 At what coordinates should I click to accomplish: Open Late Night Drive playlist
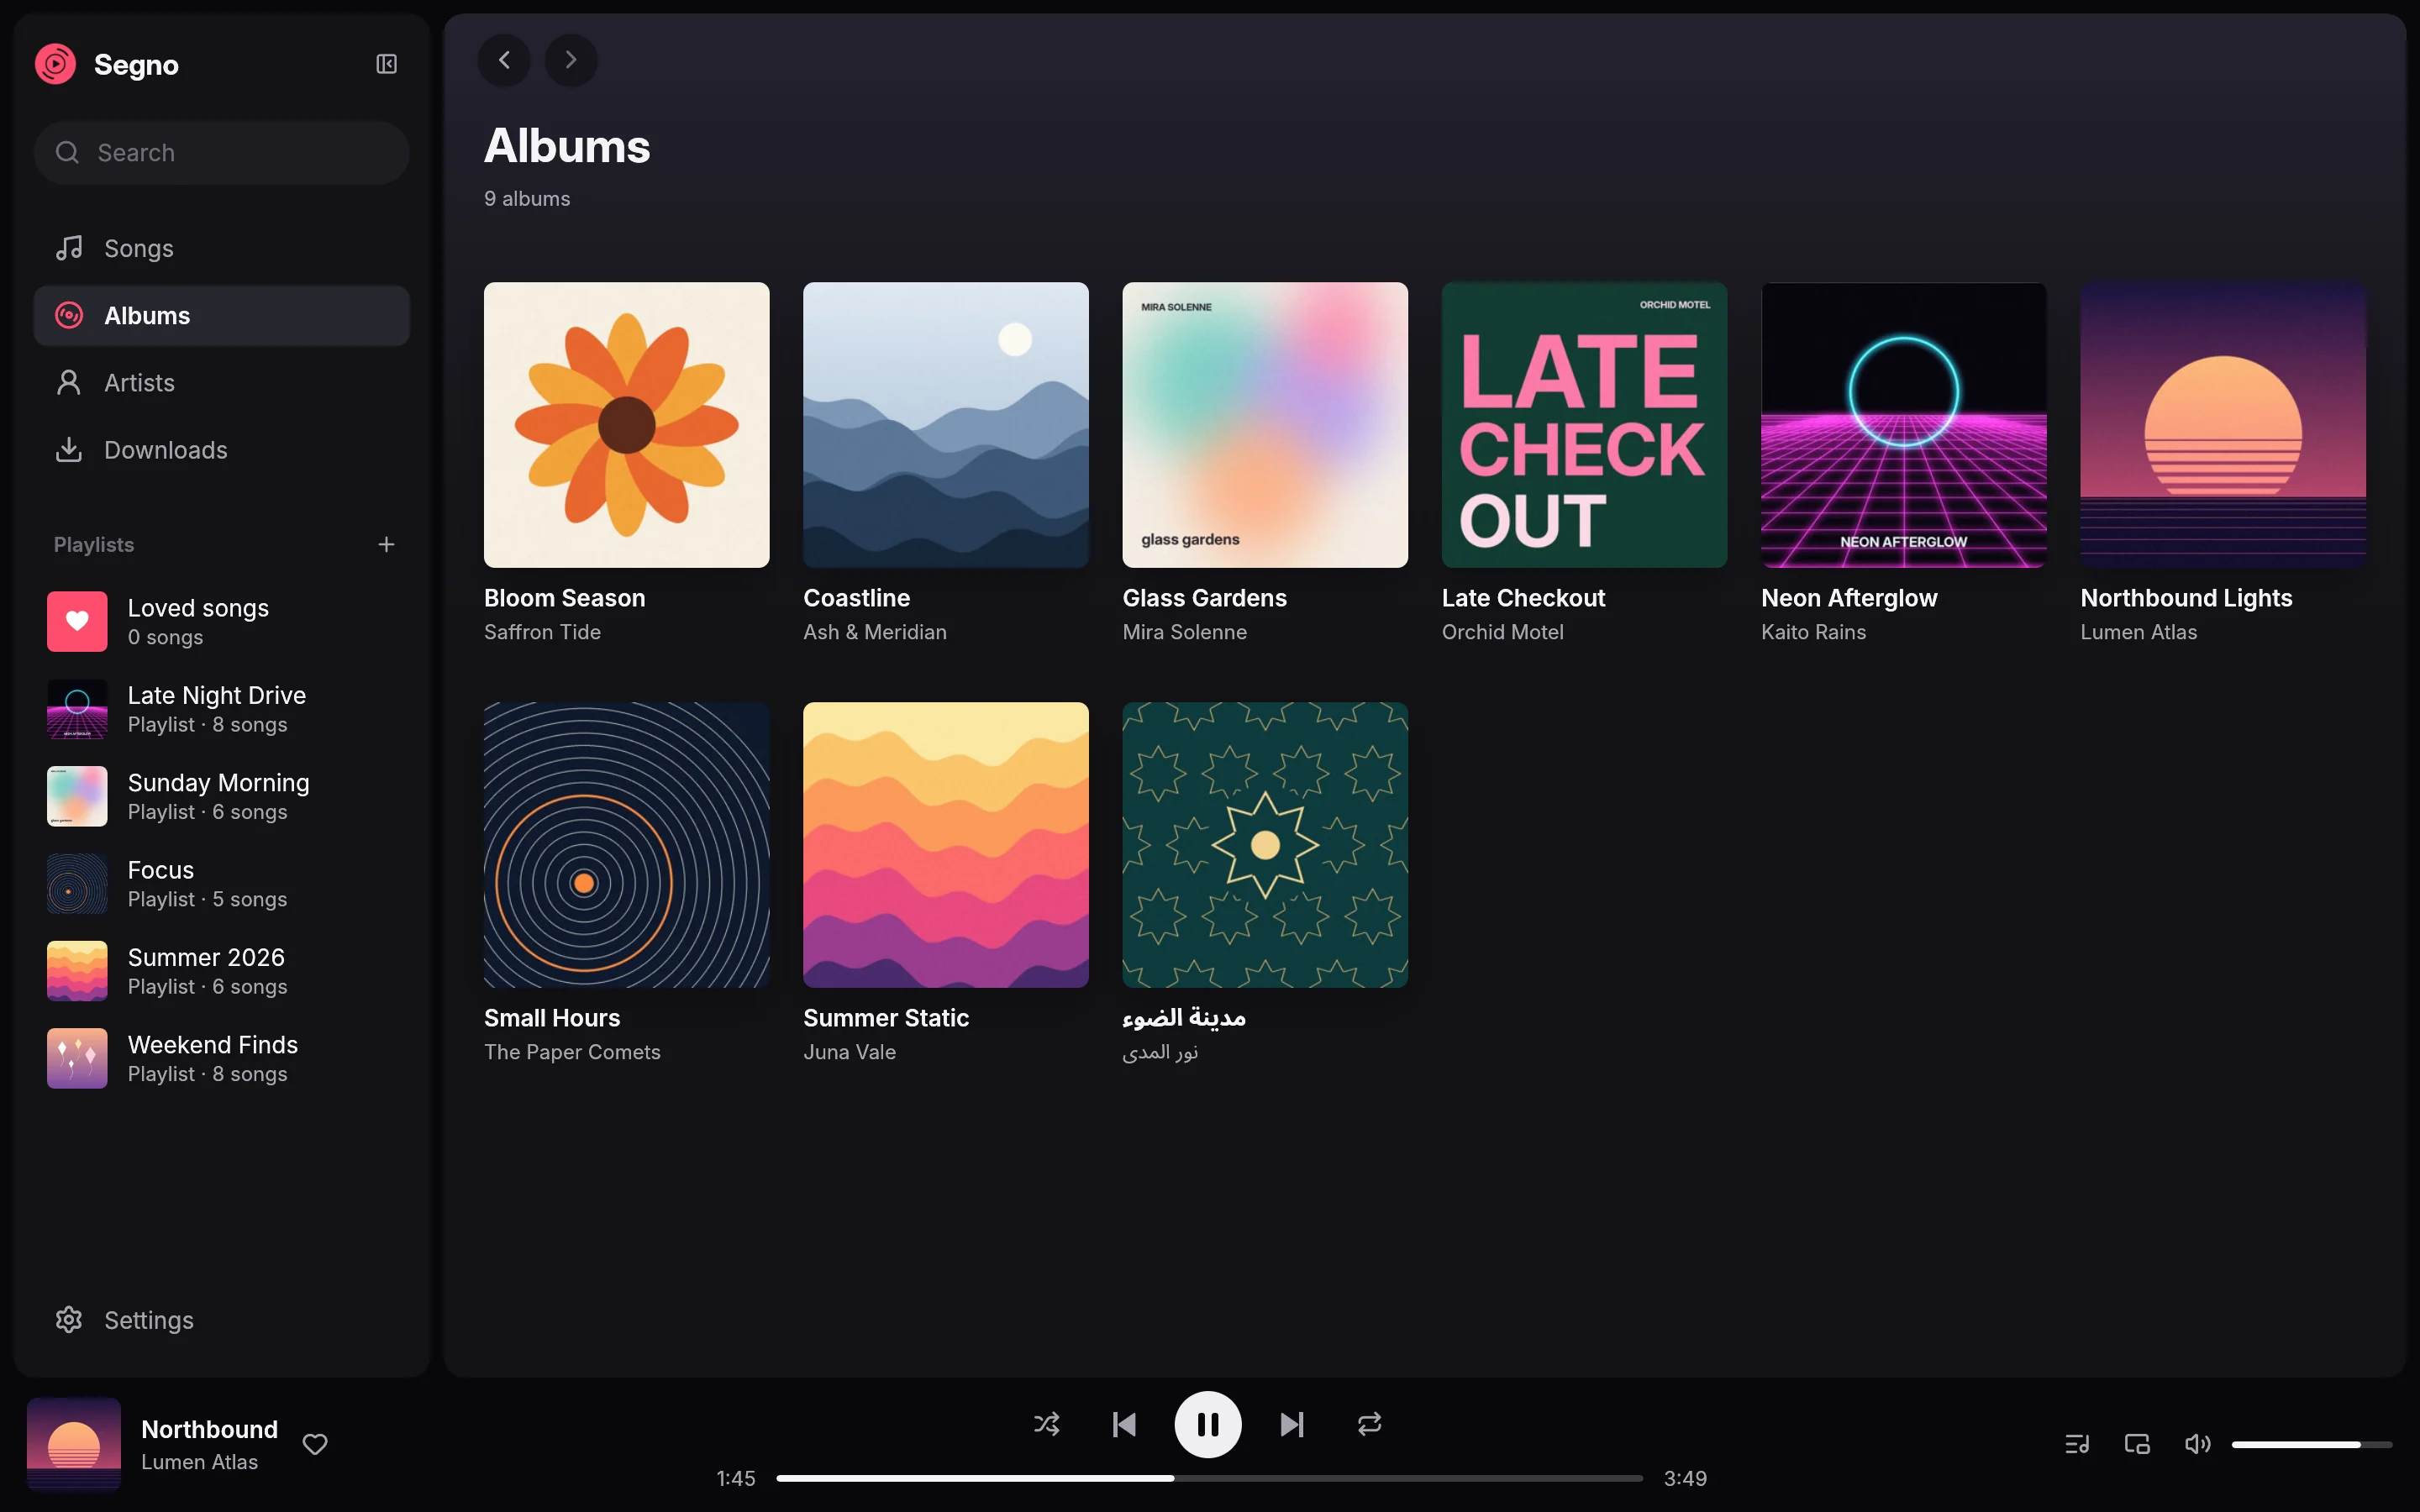coord(222,709)
